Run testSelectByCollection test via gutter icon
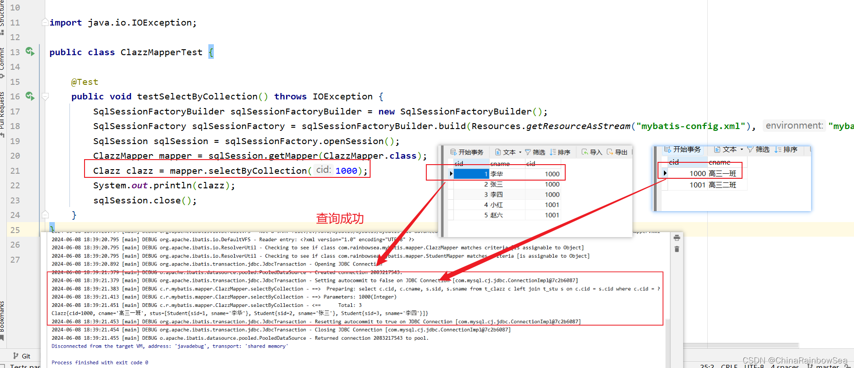This screenshot has height=368, width=854. [30, 96]
